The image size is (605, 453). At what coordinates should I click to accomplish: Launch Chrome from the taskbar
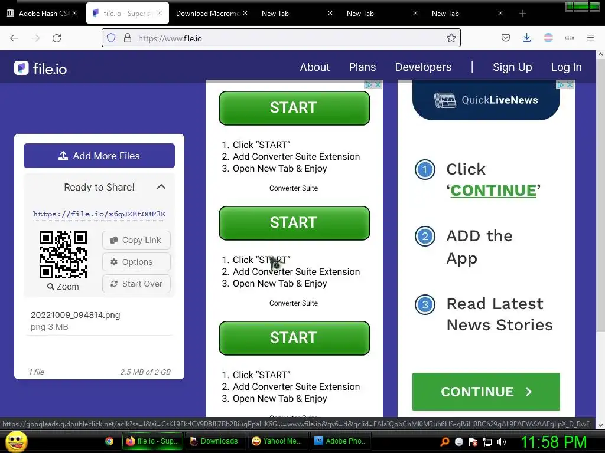tap(109, 441)
